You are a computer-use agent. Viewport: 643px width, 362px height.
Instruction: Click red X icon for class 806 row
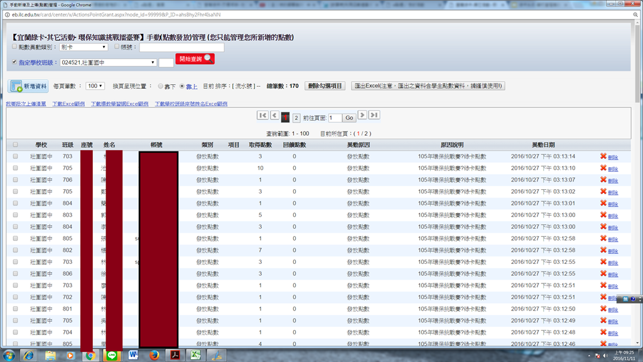pos(603,273)
